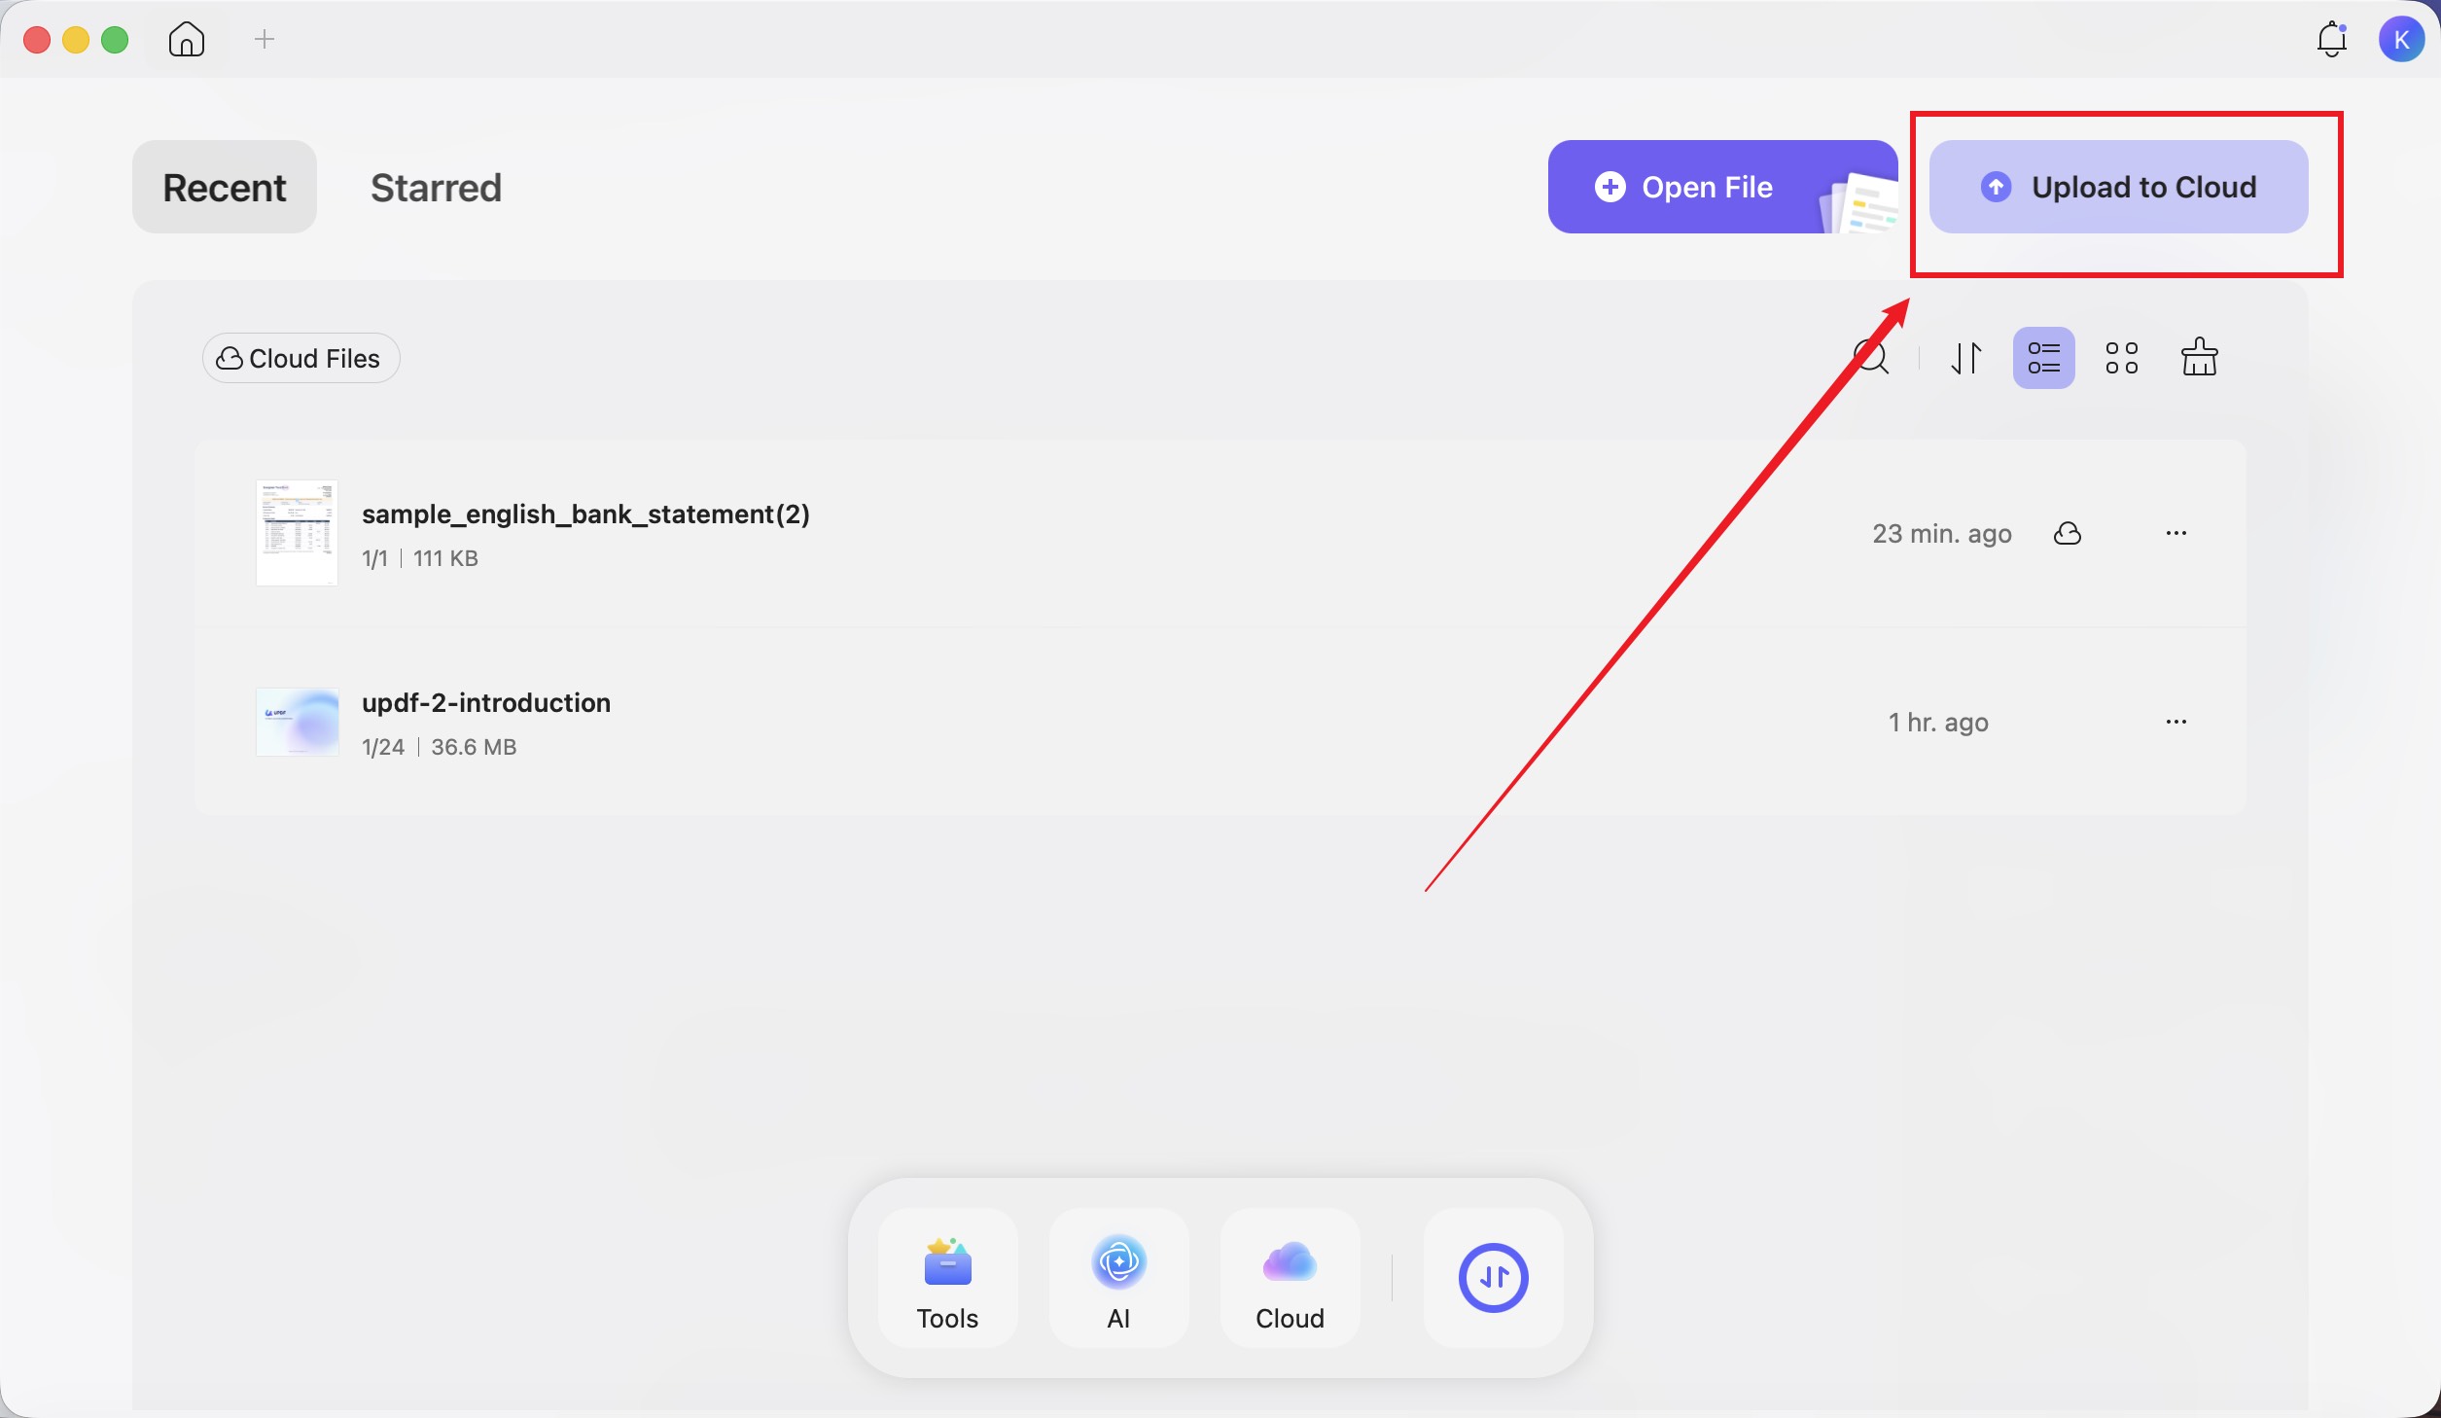2441x1418 pixels.
Task: Open more options for sample_english_bank_statement(2)
Action: click(x=2176, y=533)
